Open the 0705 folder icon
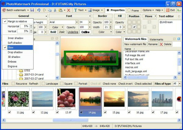The width and height of the screenshot is (183, 130). (21, 71)
